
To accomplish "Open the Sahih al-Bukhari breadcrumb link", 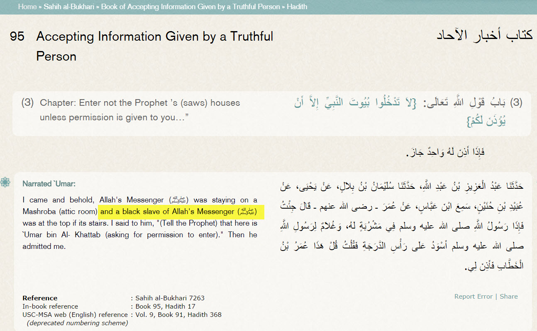I will coord(70,7).
